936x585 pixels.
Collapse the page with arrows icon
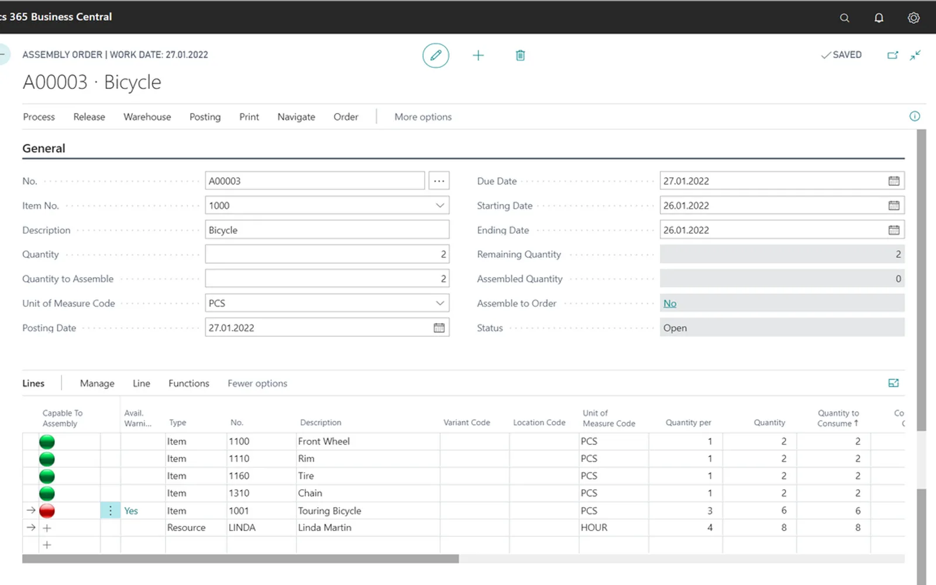[x=916, y=55]
